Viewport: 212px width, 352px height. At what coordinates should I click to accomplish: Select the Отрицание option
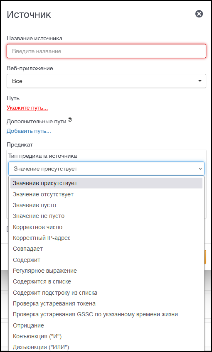pyautogui.click(x=106, y=325)
